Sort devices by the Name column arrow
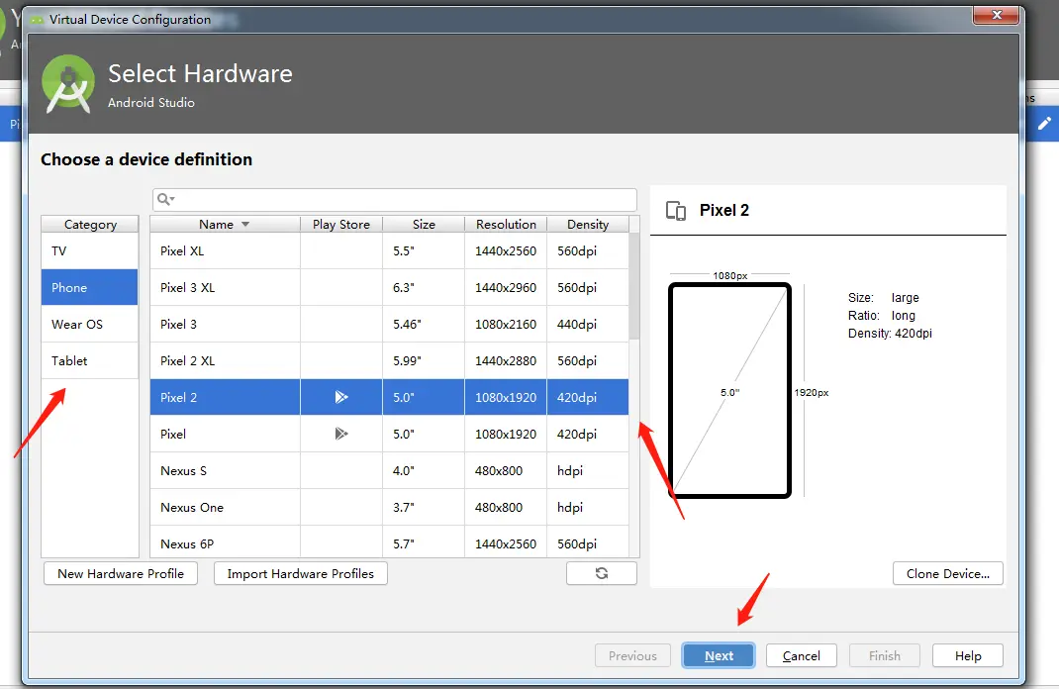 coord(245,225)
